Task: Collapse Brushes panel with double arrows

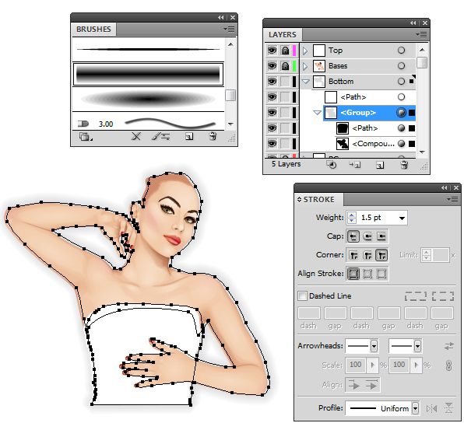Action: [x=221, y=18]
